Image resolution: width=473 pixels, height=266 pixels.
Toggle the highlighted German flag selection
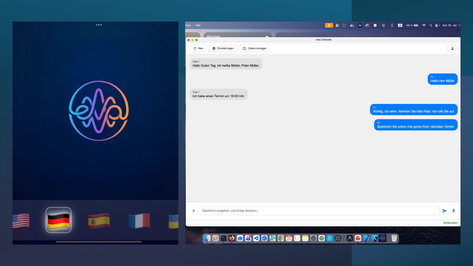point(58,220)
